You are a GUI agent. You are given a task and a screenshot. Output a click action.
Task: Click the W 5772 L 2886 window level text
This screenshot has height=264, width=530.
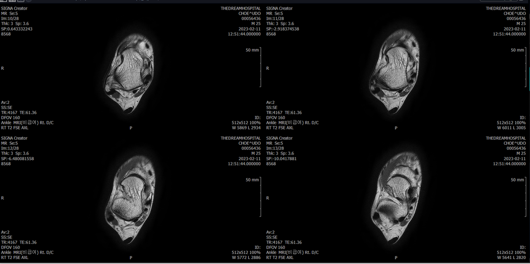(x=246, y=257)
